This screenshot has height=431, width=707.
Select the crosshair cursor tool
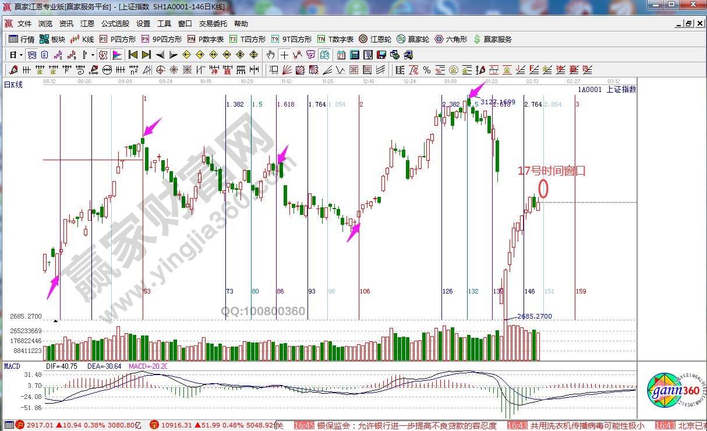284,55
